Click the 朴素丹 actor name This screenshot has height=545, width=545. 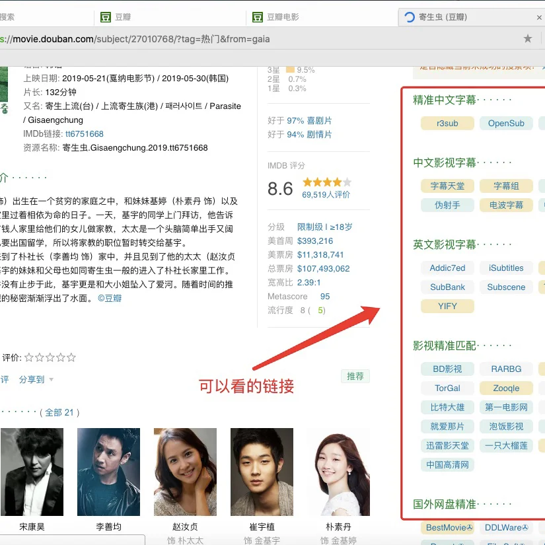click(x=338, y=527)
